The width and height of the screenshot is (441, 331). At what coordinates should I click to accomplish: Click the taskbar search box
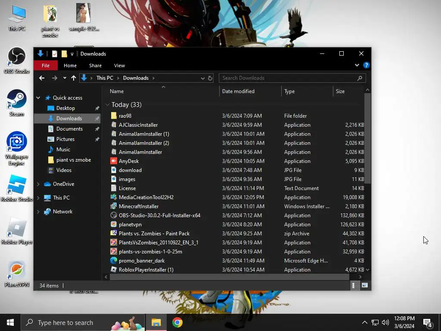pos(83,322)
